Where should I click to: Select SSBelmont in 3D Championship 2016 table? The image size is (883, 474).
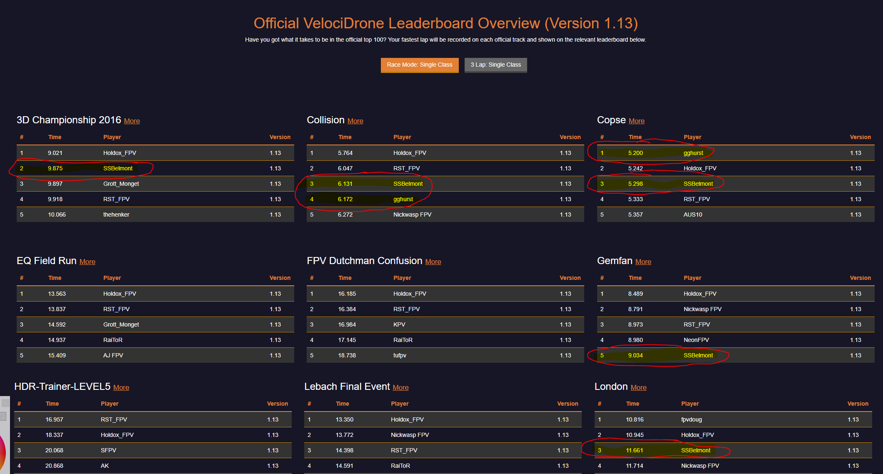118,168
